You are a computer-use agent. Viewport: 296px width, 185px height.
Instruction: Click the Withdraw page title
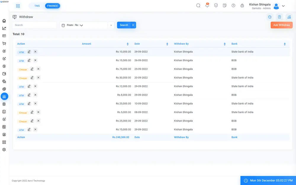26,17
